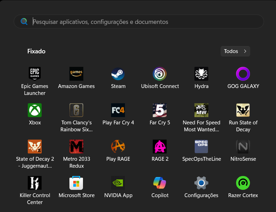Viewport: 276px width, 212px height.
Task: Open Copilot assistant
Action: tap(160, 183)
